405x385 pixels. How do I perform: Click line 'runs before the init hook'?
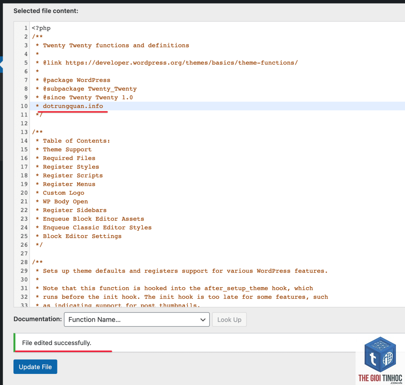(x=185, y=297)
